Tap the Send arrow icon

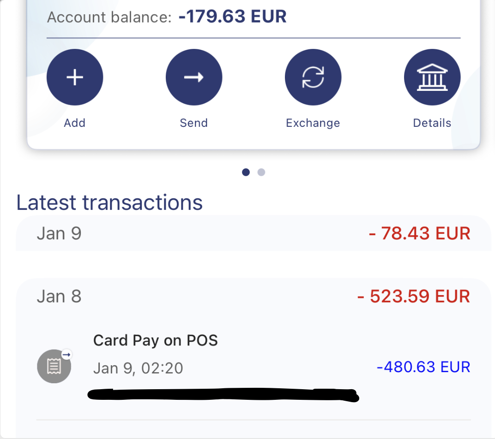click(194, 77)
